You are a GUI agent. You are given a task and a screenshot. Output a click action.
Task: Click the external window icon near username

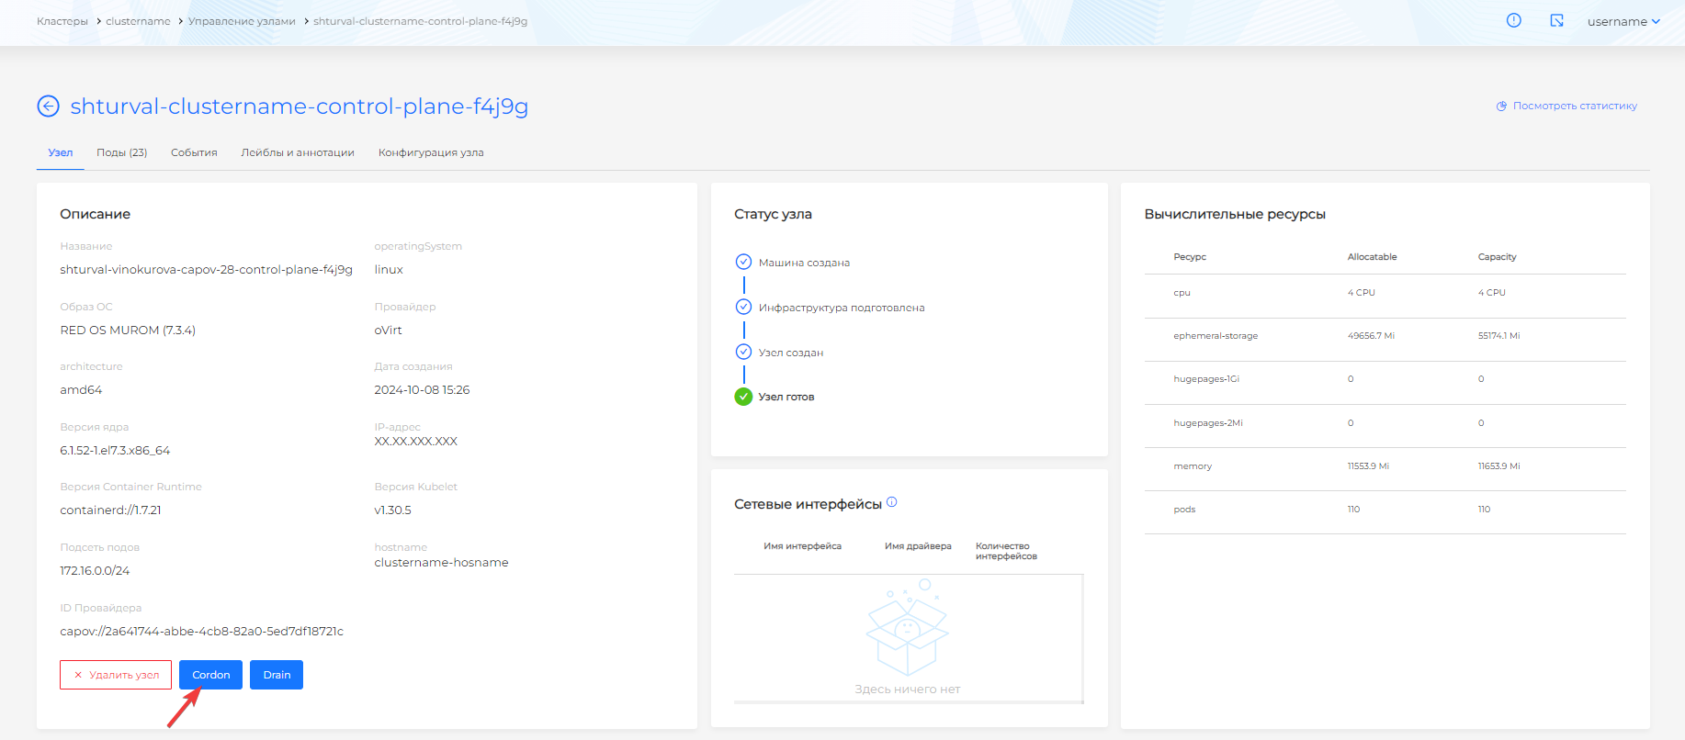tap(1556, 20)
